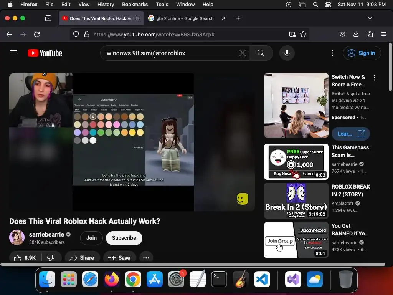Open the Firefox File menu

pos(50,5)
